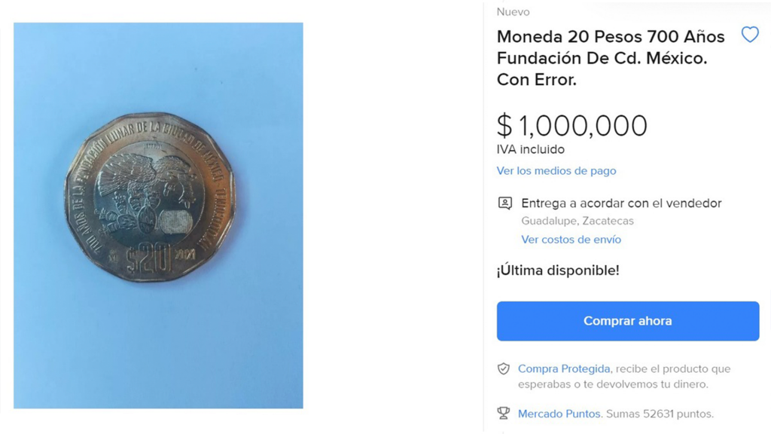Screen dimensions: 771x434
Task: Open Ver los medios de pago link
Action: point(556,171)
